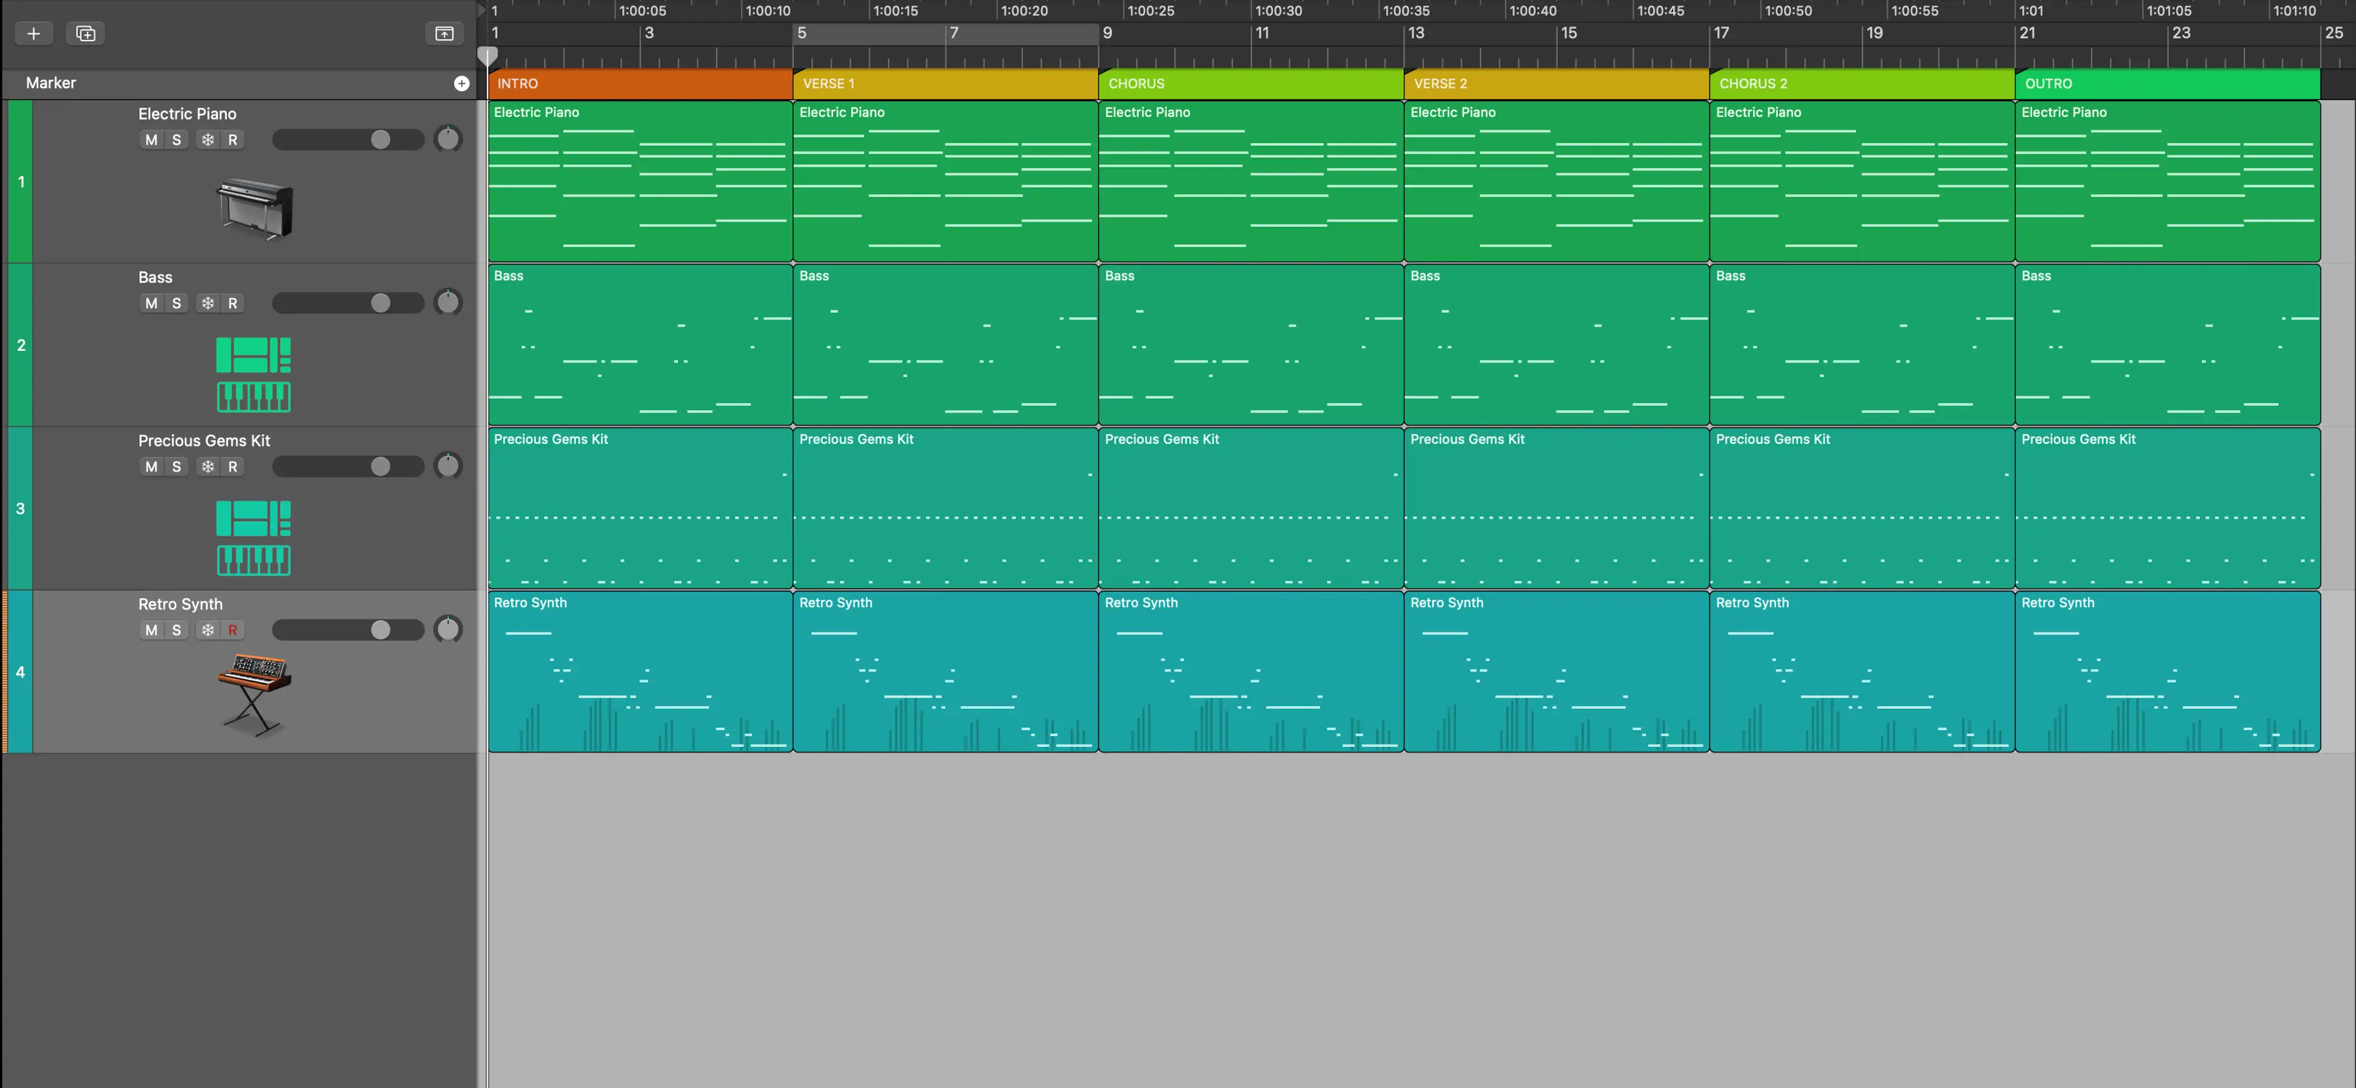
Task: Click the Retro Synth pan knob
Action: tap(448, 630)
